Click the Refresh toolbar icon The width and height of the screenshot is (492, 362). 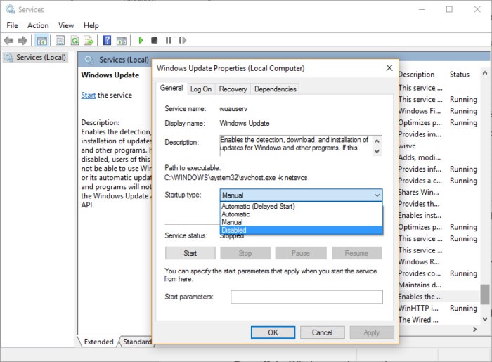(x=75, y=41)
